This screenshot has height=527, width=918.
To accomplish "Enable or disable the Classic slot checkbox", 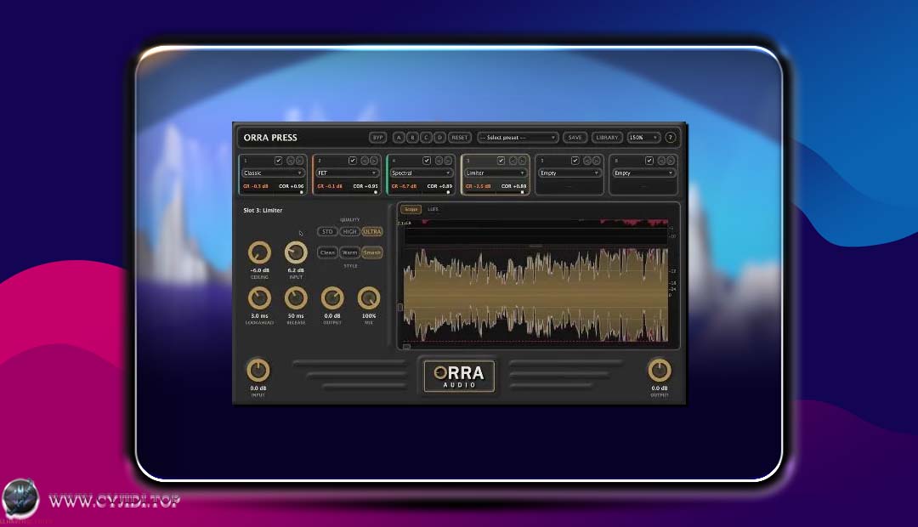I will click(x=278, y=161).
